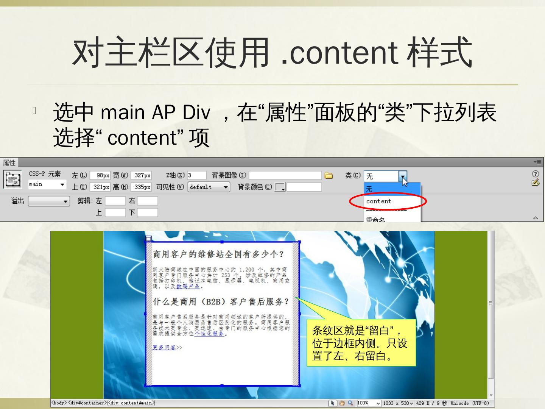
Task: Click the CSS-P element icon
Action: coord(12,179)
